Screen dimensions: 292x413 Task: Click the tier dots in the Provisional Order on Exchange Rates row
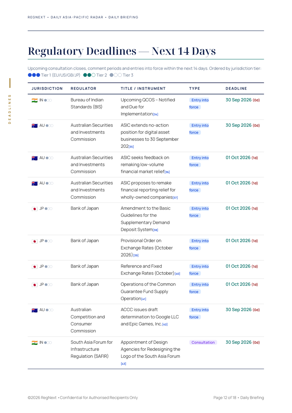48,241
